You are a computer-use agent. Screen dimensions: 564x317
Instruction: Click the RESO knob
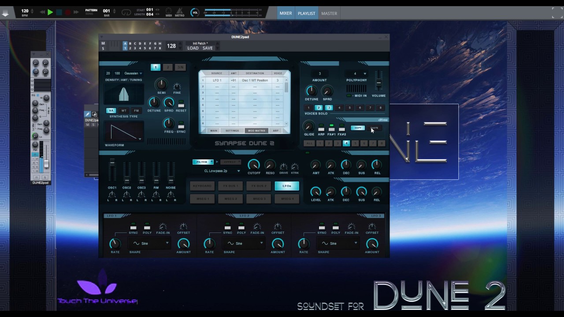(270, 165)
